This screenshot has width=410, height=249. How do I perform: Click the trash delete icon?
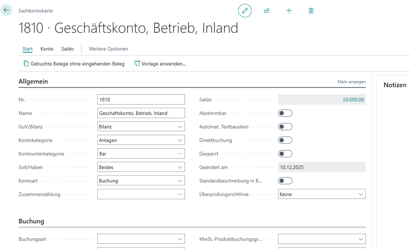pos(311,10)
